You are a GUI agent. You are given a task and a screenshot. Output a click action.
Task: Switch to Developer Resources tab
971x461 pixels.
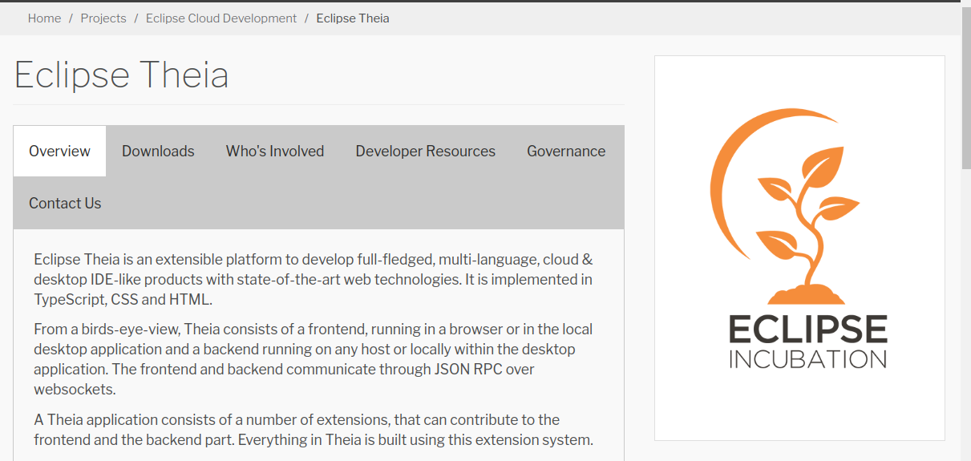(x=426, y=151)
